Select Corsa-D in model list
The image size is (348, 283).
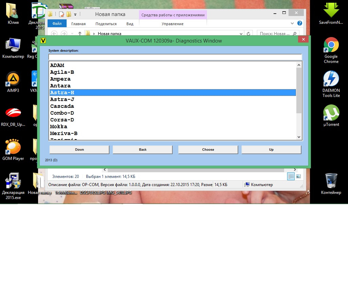click(x=173, y=120)
